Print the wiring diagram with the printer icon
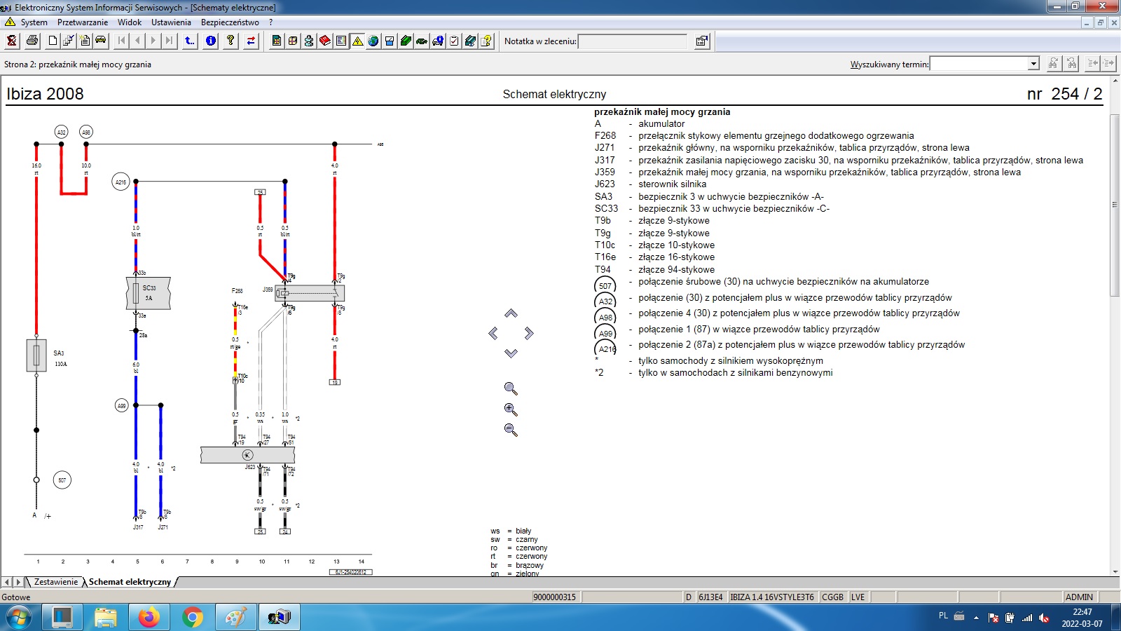 (32, 41)
